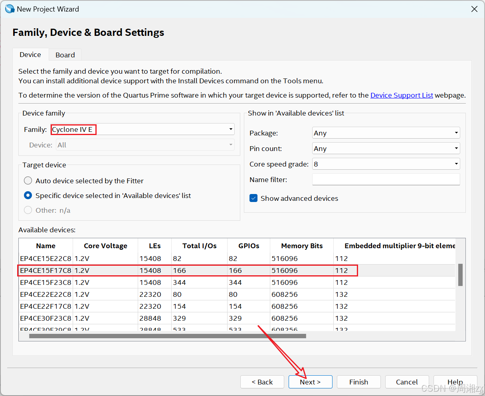
Task: Select Auto device selected by the Fitter
Action: pos(28,181)
